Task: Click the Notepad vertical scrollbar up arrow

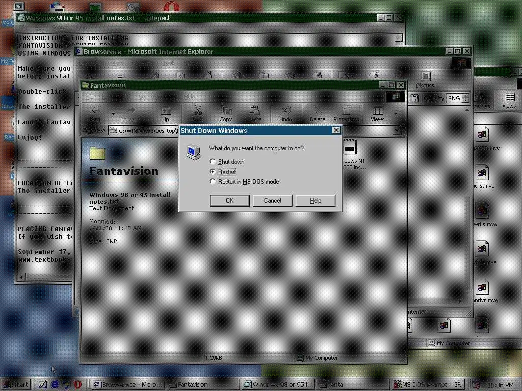Action: coord(399,38)
